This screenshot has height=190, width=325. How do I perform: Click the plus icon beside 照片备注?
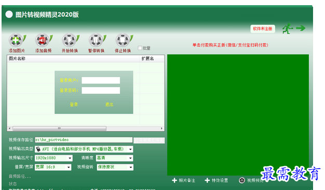174,181
